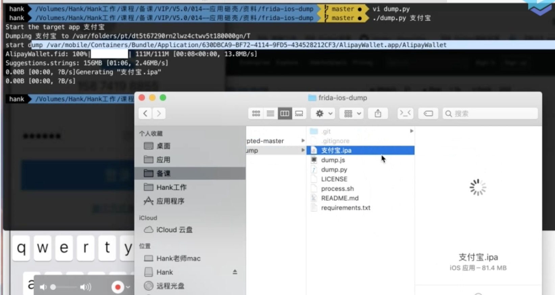Open 应用 folder in sidebar
This screenshot has height=295, width=555.
coord(190,160)
